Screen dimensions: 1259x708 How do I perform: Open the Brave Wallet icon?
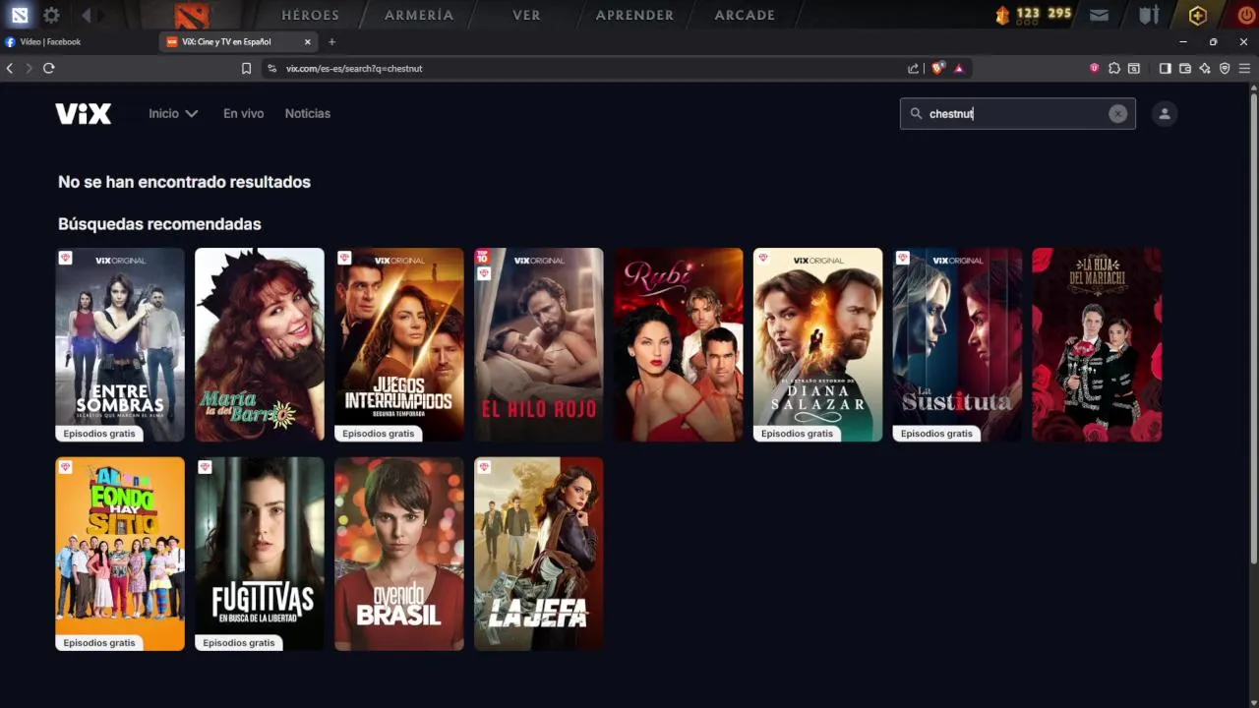tap(1185, 68)
